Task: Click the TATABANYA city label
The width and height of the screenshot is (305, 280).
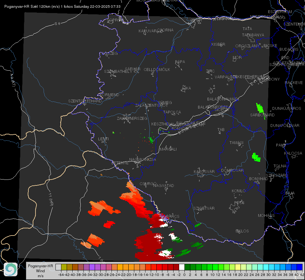Action: tap(253, 35)
